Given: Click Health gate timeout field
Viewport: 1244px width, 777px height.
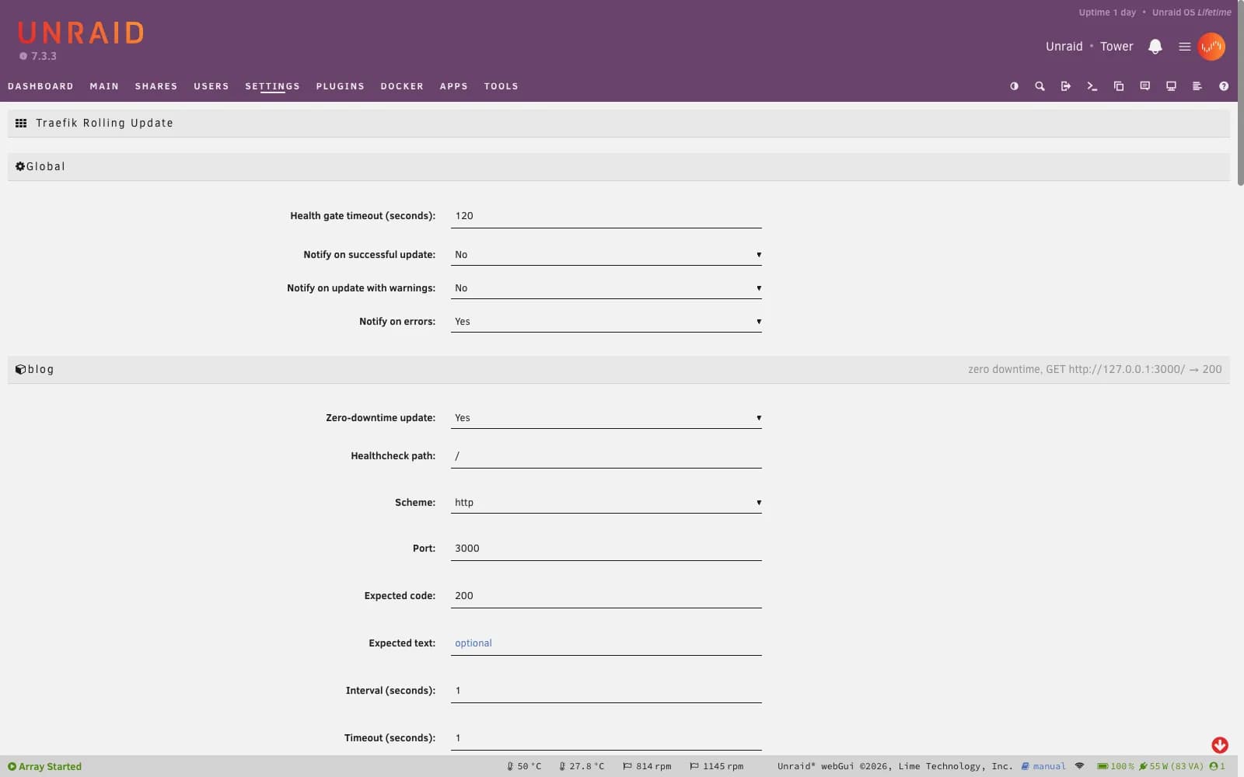Looking at the screenshot, I should [606, 216].
